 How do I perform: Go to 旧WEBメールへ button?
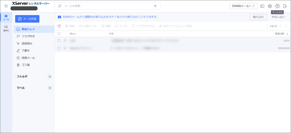coord(244,6)
